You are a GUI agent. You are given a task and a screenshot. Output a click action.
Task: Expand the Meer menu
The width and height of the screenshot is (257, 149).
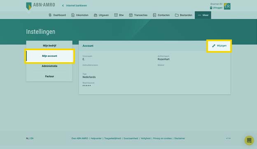pyautogui.click(x=203, y=15)
